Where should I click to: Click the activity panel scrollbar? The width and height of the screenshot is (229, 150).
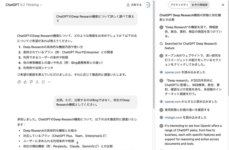228,48
